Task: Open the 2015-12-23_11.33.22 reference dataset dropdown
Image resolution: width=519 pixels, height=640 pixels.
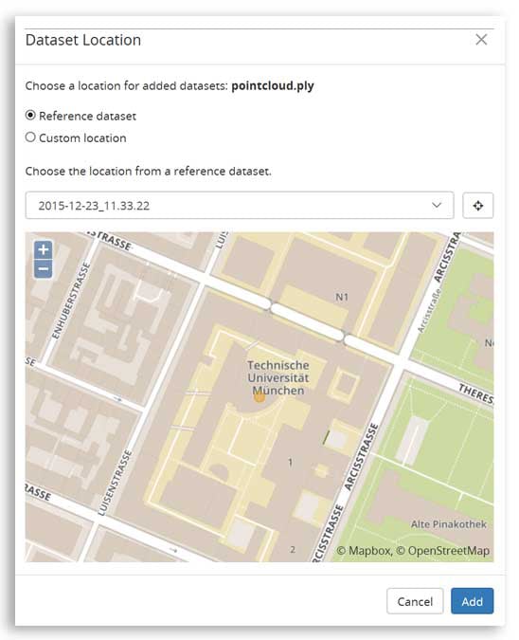Action: point(240,206)
